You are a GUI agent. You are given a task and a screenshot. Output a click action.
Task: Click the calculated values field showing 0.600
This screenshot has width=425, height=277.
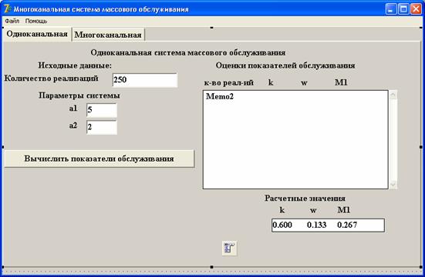328,225
